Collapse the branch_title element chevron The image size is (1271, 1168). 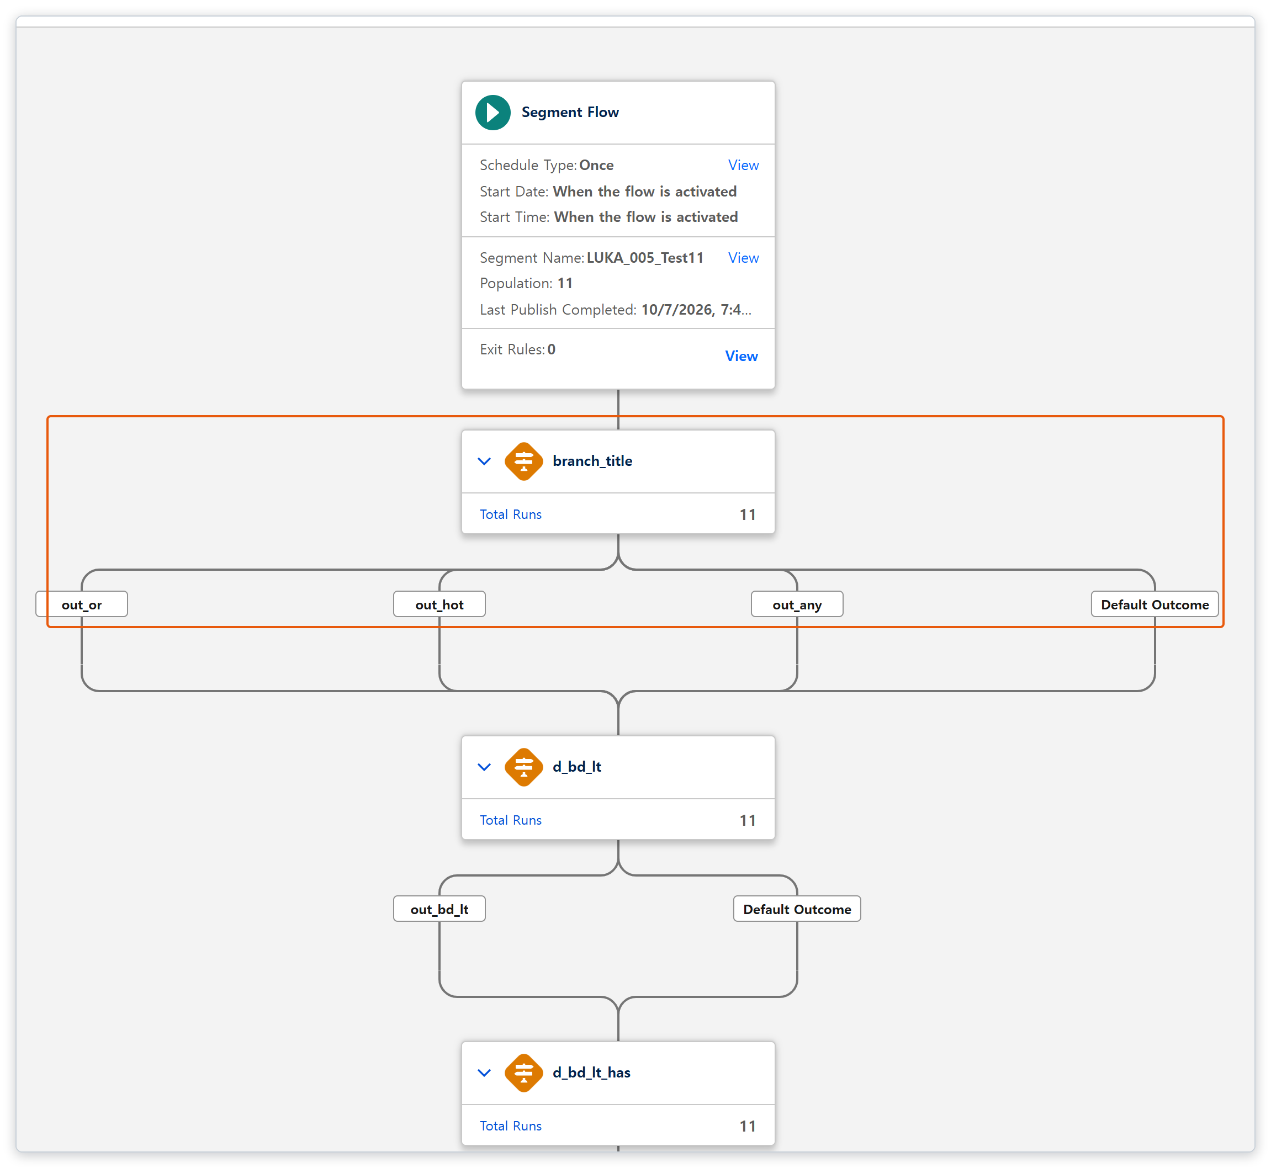(x=484, y=461)
